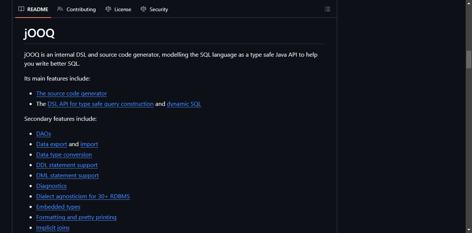Image resolution: width=472 pixels, height=233 pixels.
Task: Click the 'Its main features include:' text
Action: (x=57, y=79)
